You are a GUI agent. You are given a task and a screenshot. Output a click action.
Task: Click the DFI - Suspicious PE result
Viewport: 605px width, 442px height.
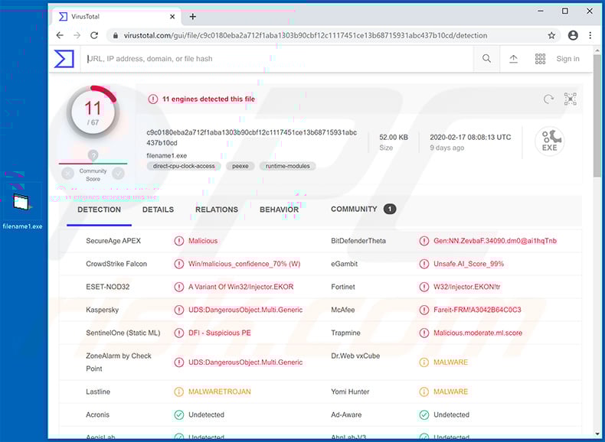220,333
